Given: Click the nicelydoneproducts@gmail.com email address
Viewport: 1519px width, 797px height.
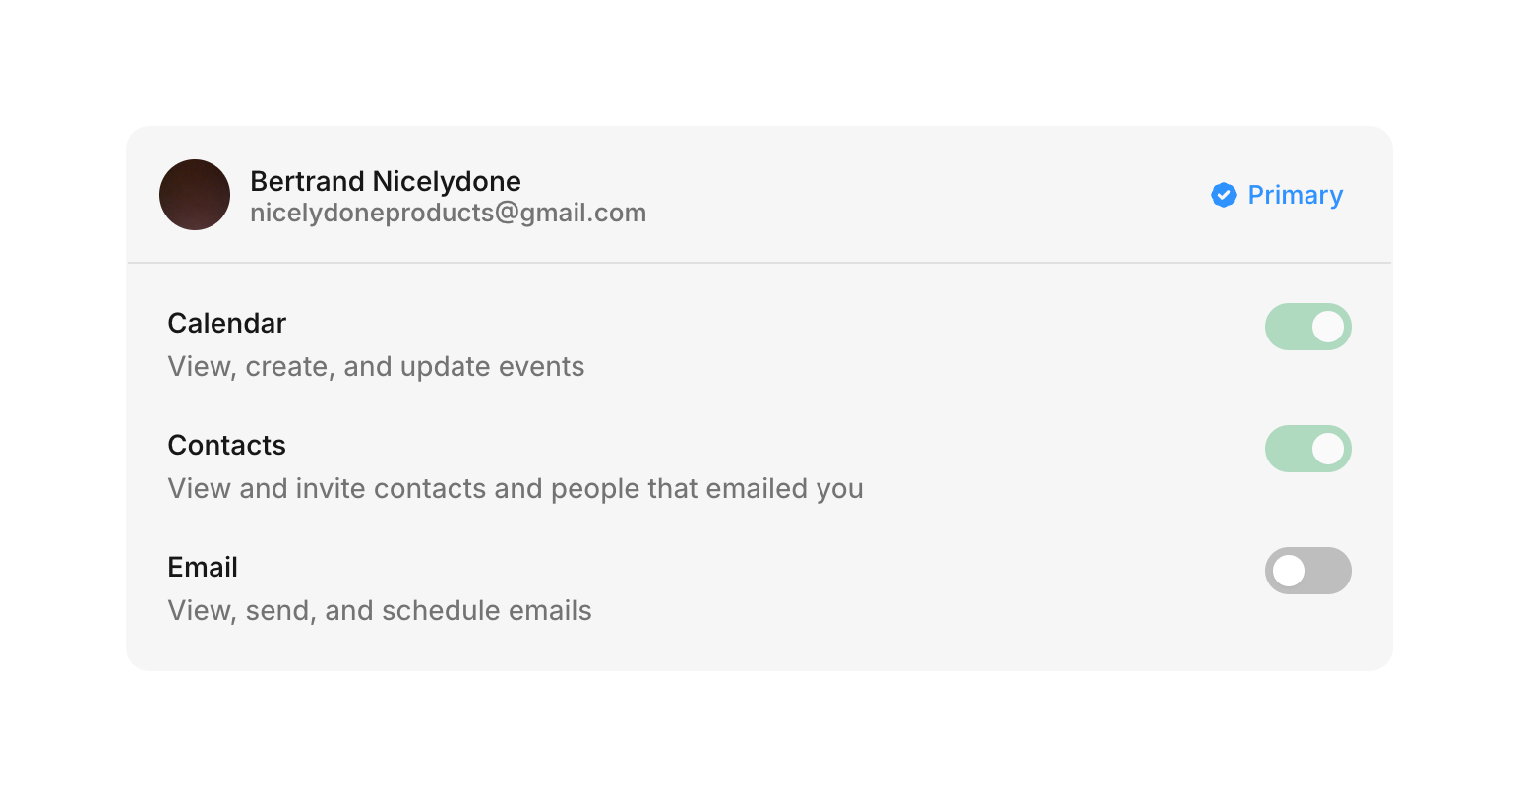Looking at the screenshot, I should tap(448, 213).
